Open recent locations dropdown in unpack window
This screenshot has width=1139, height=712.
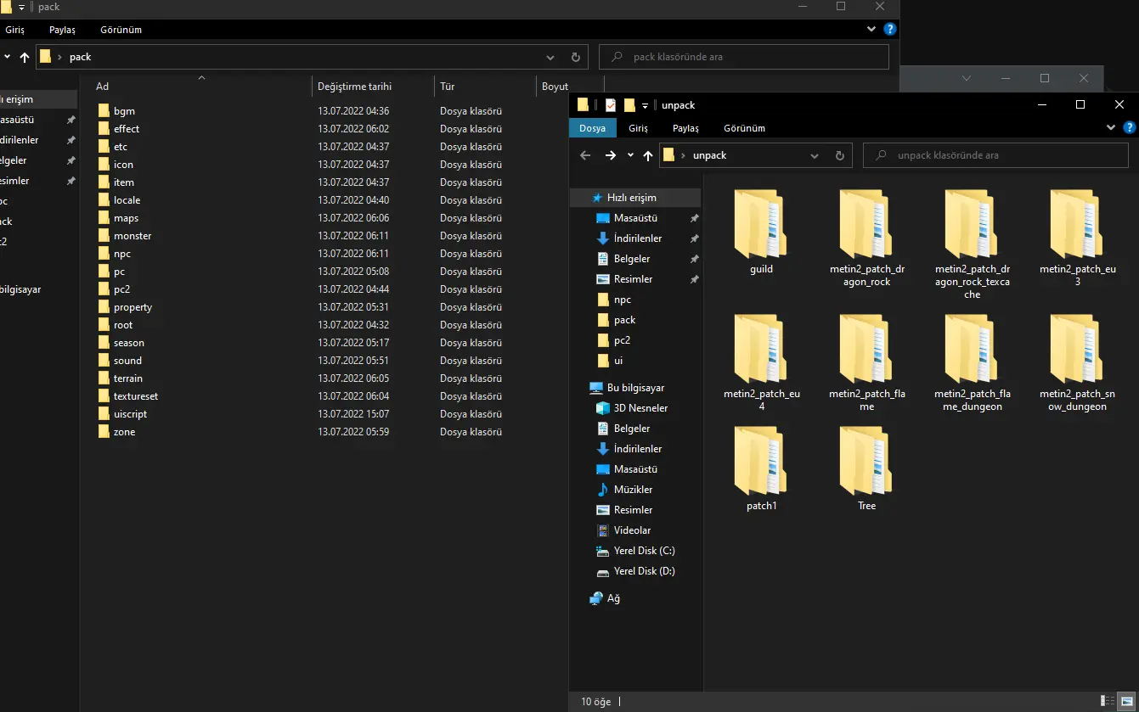click(630, 156)
